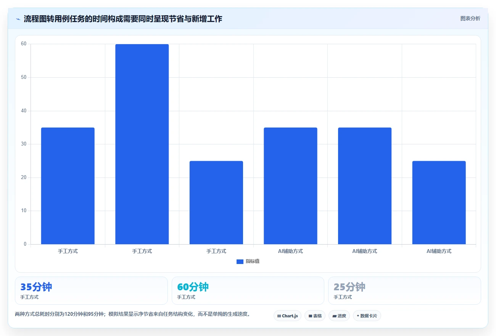Toggle the 指标值 legend color swatch
Viewport: 496px width, 336px height.
[x=240, y=262]
